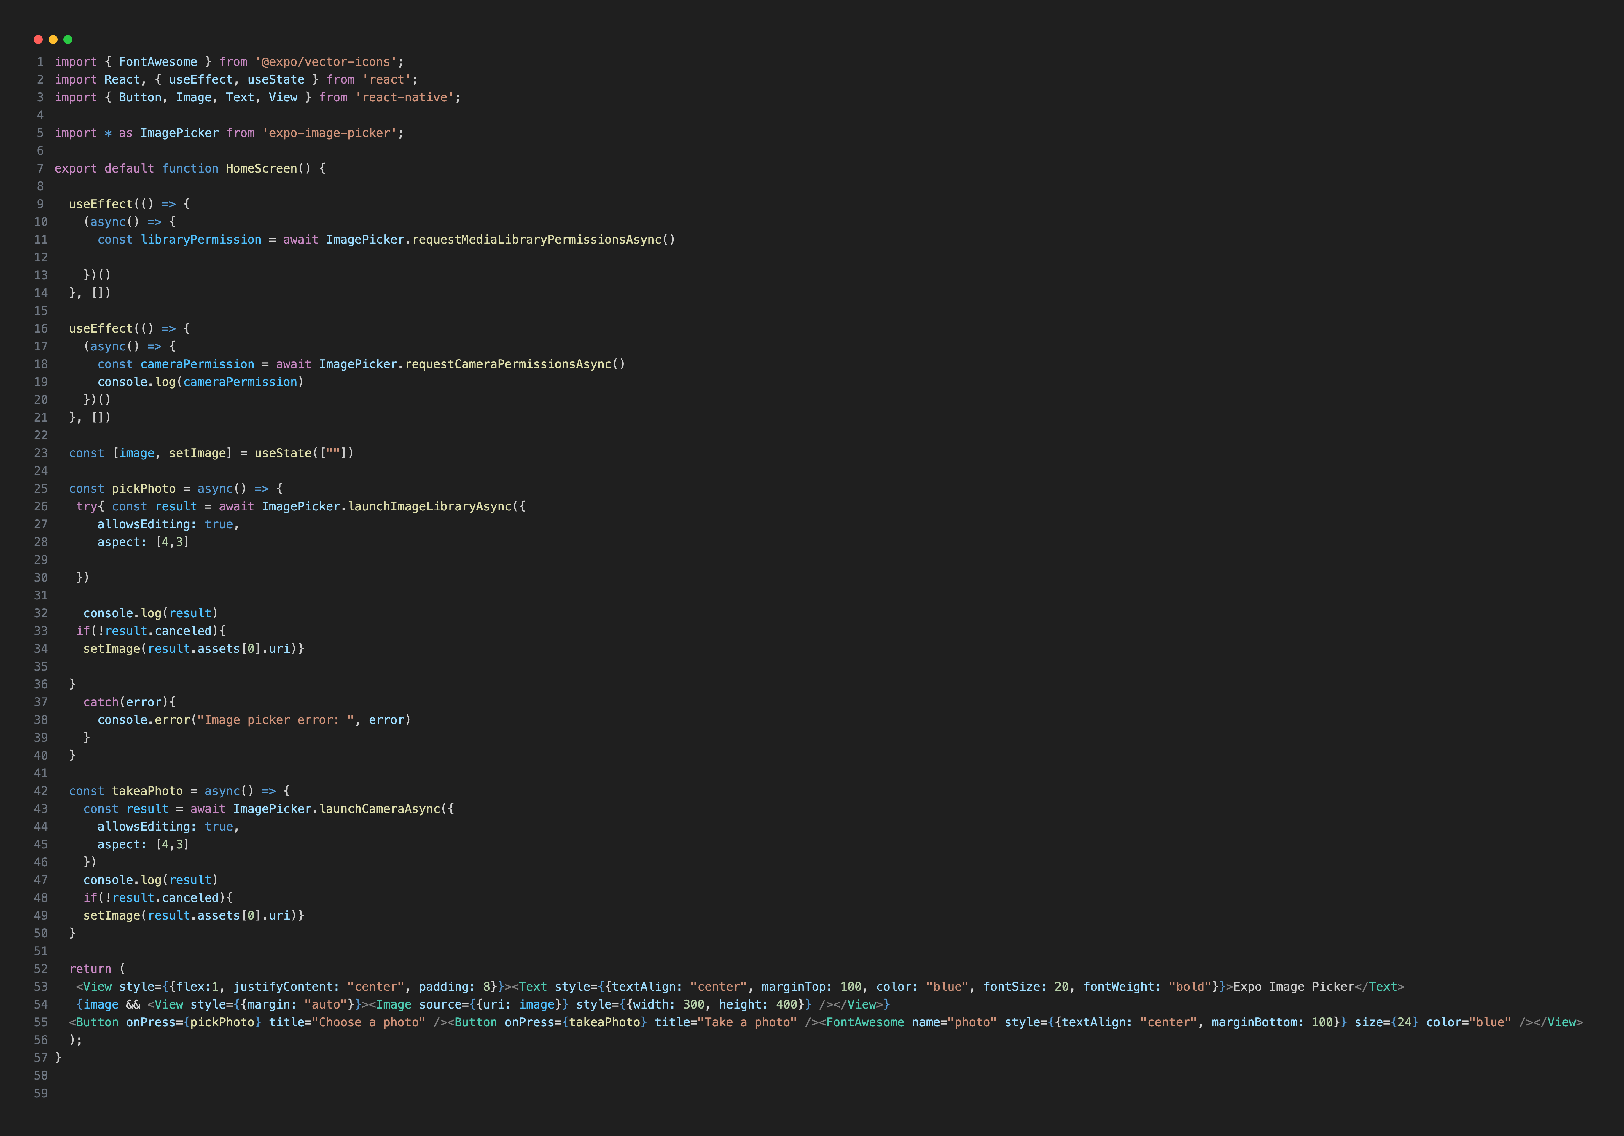Viewport: 1624px width, 1136px height.
Task: Click line number 23 in gutter
Action: 41,453
